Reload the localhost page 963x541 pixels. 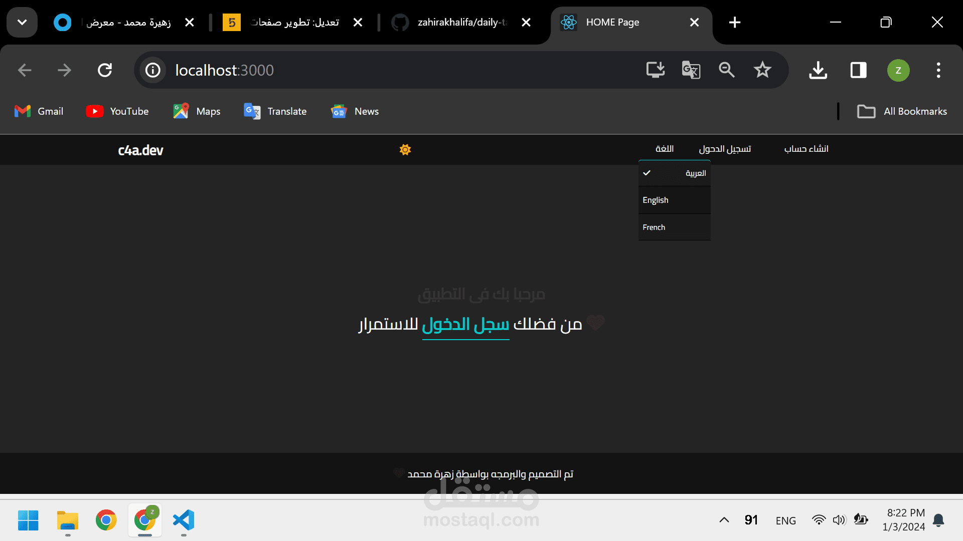pos(105,70)
